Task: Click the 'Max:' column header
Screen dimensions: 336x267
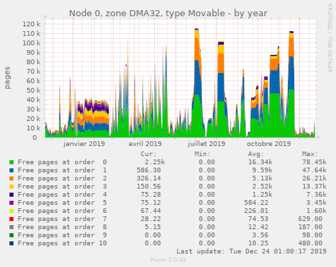Action: pos(310,154)
